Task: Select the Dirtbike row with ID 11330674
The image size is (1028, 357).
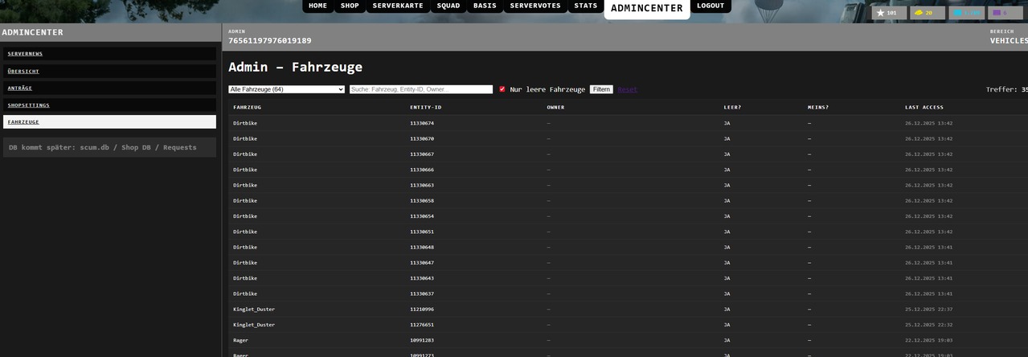Action: (x=422, y=123)
